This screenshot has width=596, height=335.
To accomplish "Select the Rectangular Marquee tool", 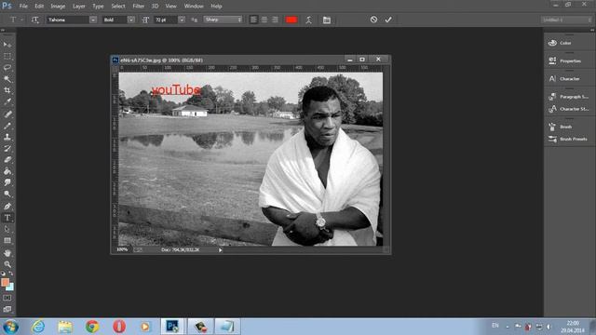I will (x=7, y=56).
